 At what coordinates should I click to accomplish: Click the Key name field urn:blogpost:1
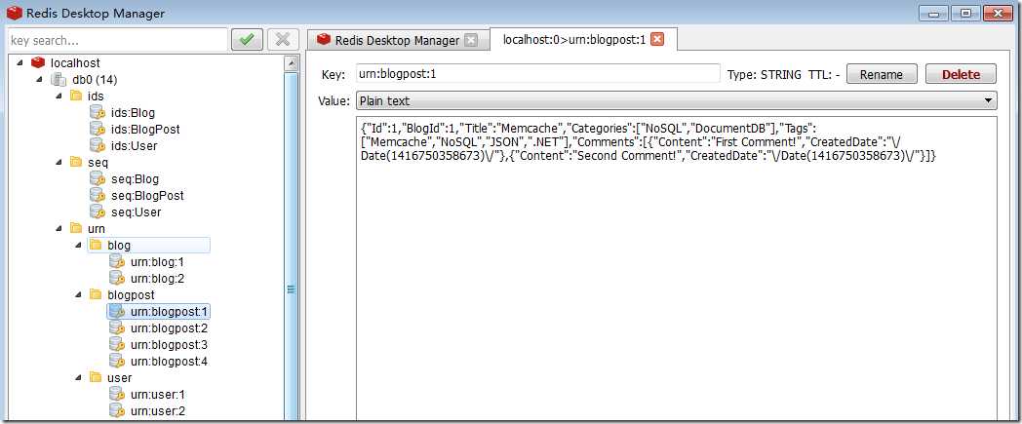537,74
